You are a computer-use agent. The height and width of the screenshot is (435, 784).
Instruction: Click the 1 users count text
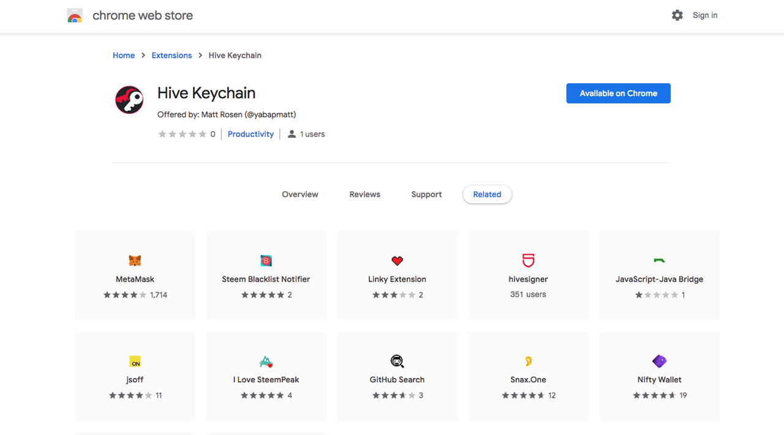(312, 134)
